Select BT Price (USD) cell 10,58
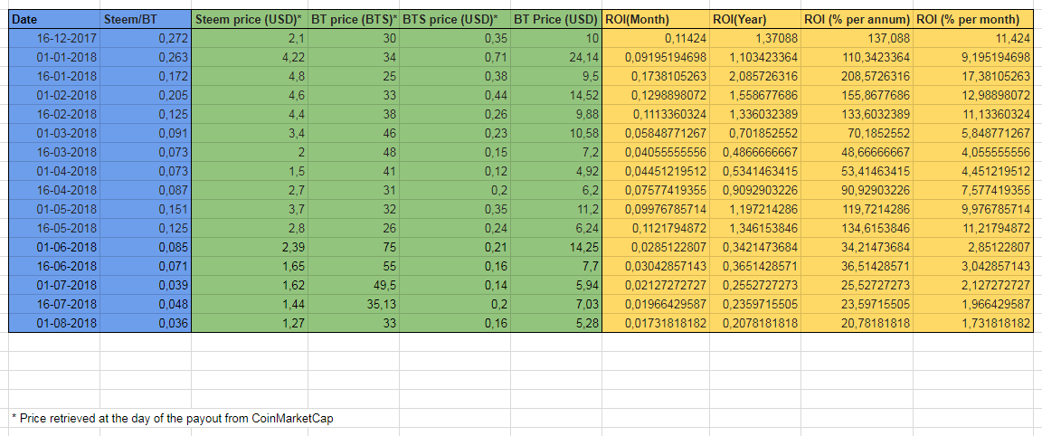Image resolution: width=1042 pixels, height=436 pixels. tap(556, 133)
